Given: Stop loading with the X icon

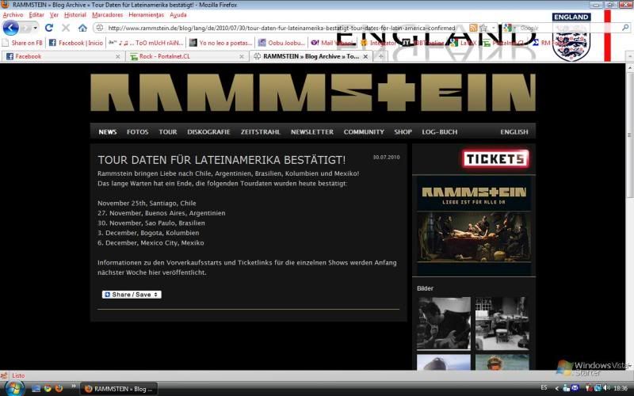Looking at the screenshot, I should [66, 28].
